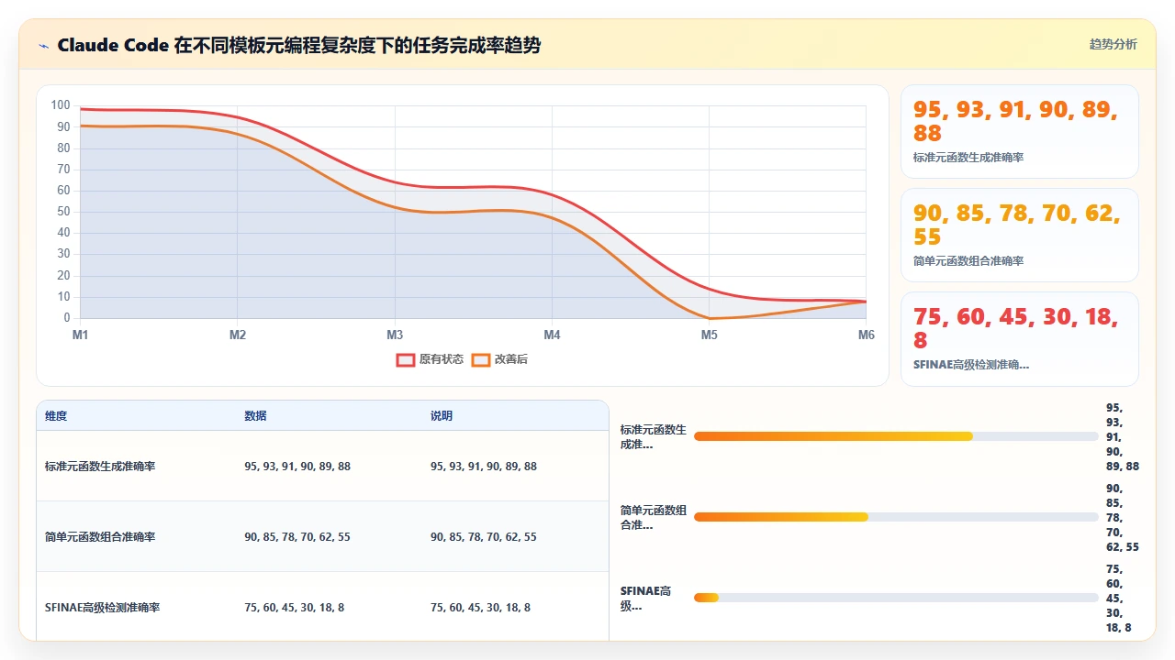Click the large orange 95, 93, 91 stat card value

click(1016, 121)
